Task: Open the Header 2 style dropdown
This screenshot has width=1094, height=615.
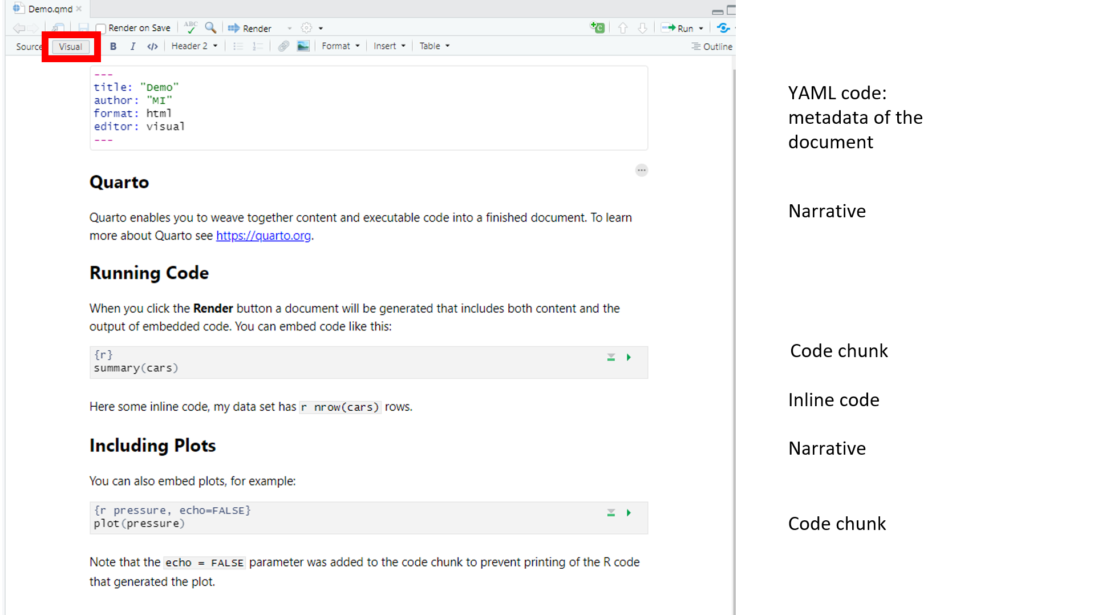Action: coord(195,46)
